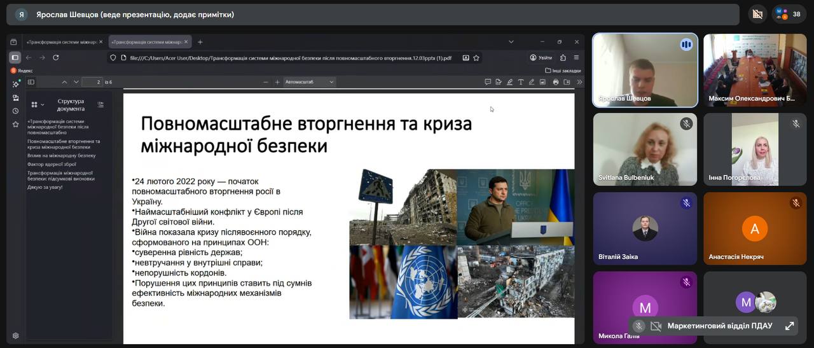Screen dimensions: 814x348
Task: Open the Фактор ядерної зброї outline item
Action: [53, 164]
